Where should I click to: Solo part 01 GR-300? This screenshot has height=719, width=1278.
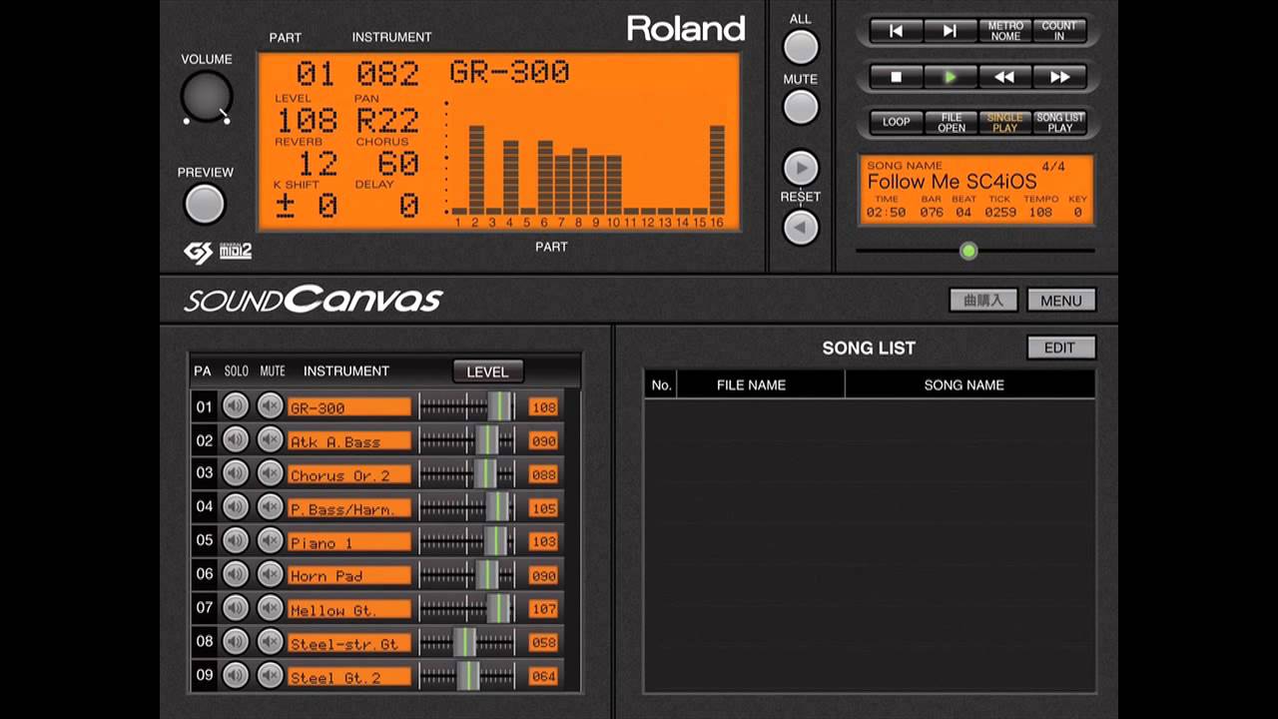[x=236, y=405]
